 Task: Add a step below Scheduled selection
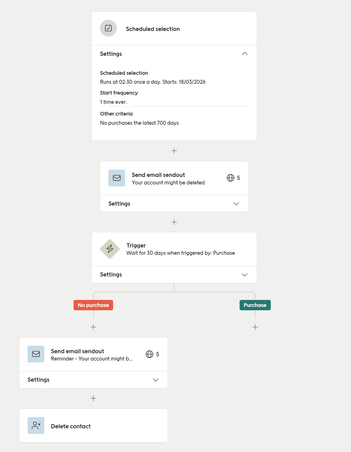tap(174, 151)
